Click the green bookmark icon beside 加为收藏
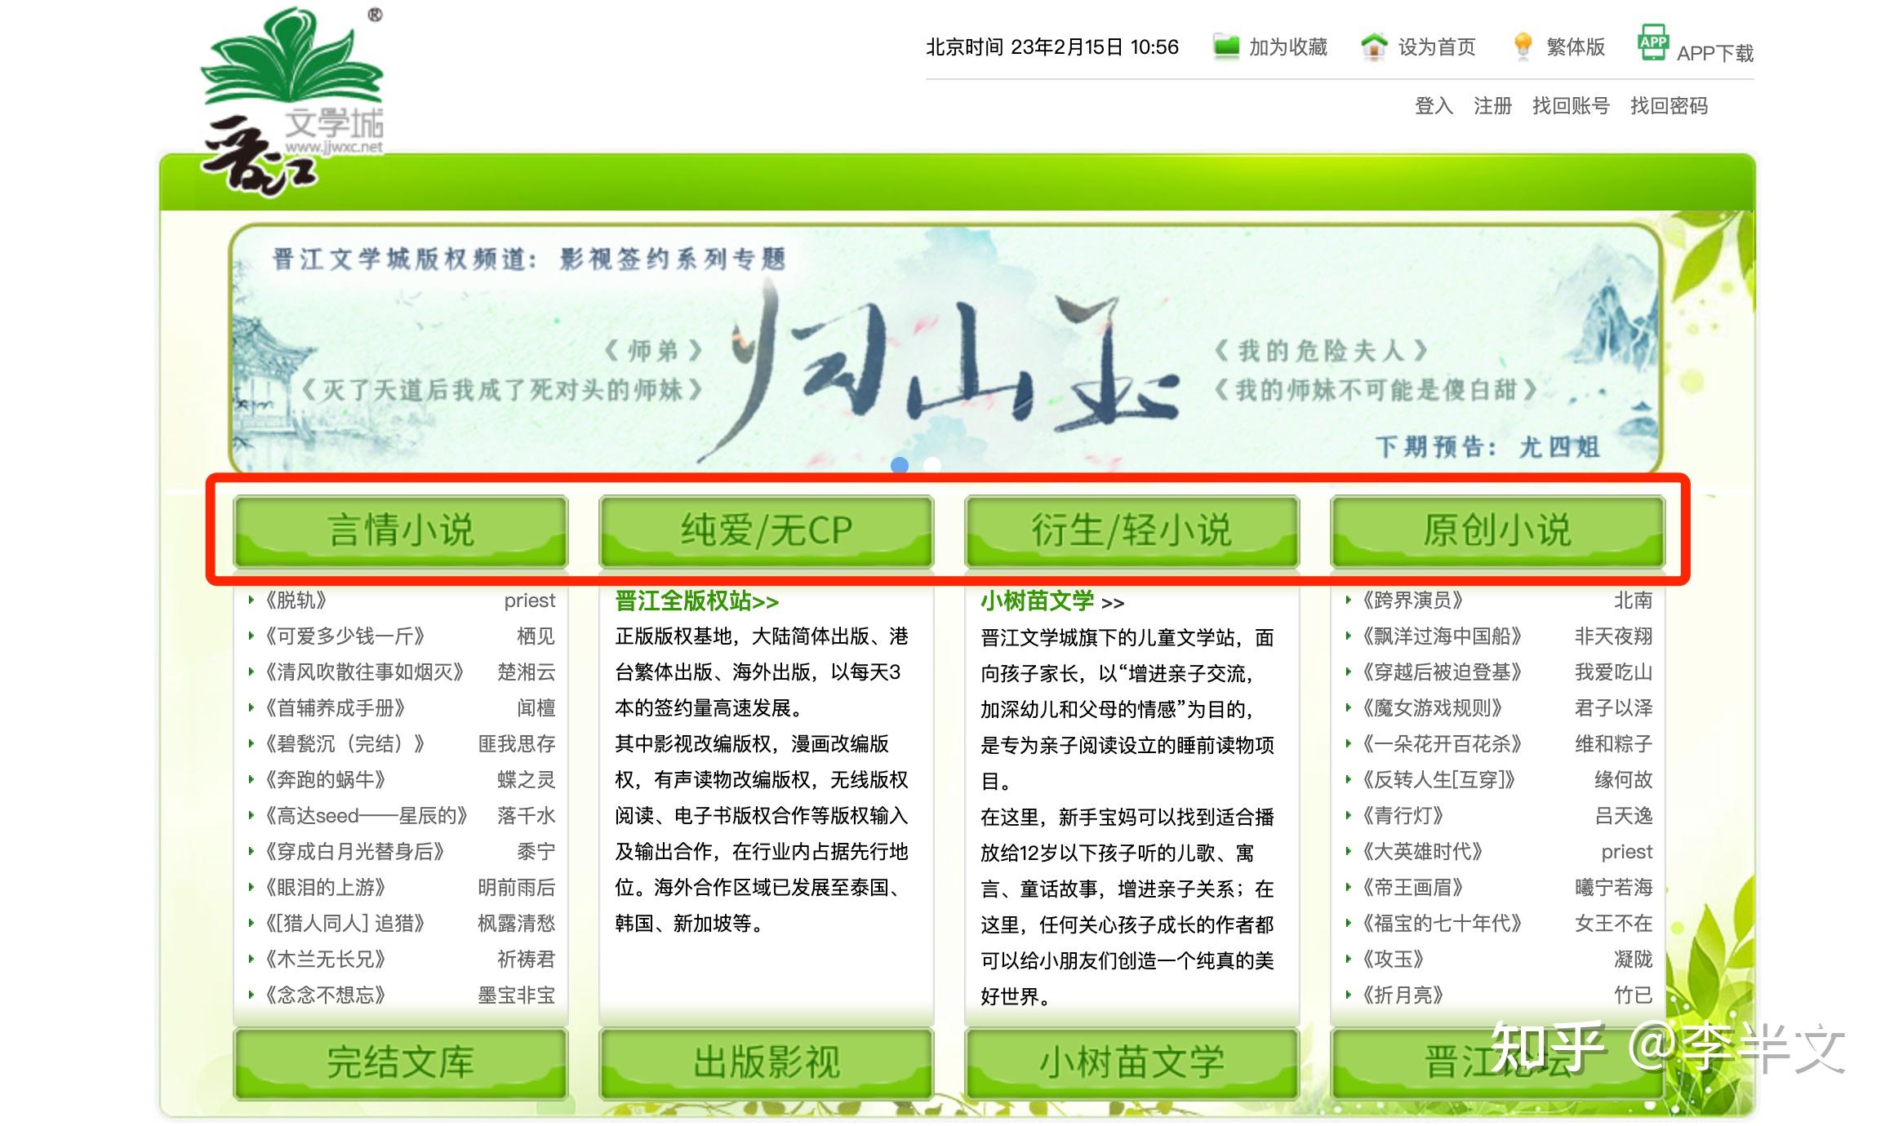 (x=1225, y=47)
